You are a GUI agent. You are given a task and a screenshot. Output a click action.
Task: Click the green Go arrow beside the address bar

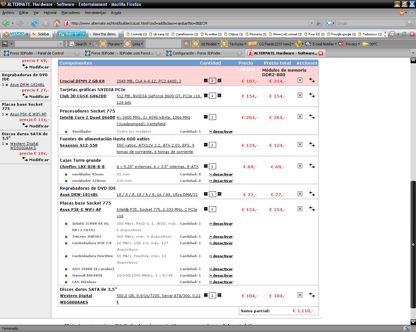point(319,23)
